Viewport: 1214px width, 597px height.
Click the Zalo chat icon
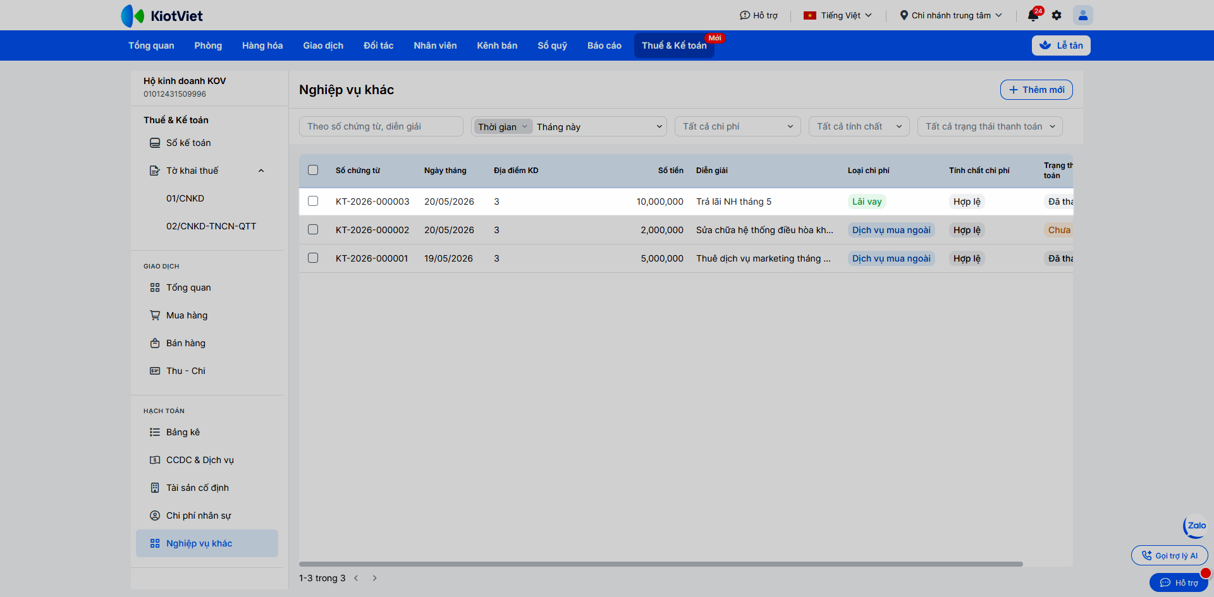coord(1196,526)
